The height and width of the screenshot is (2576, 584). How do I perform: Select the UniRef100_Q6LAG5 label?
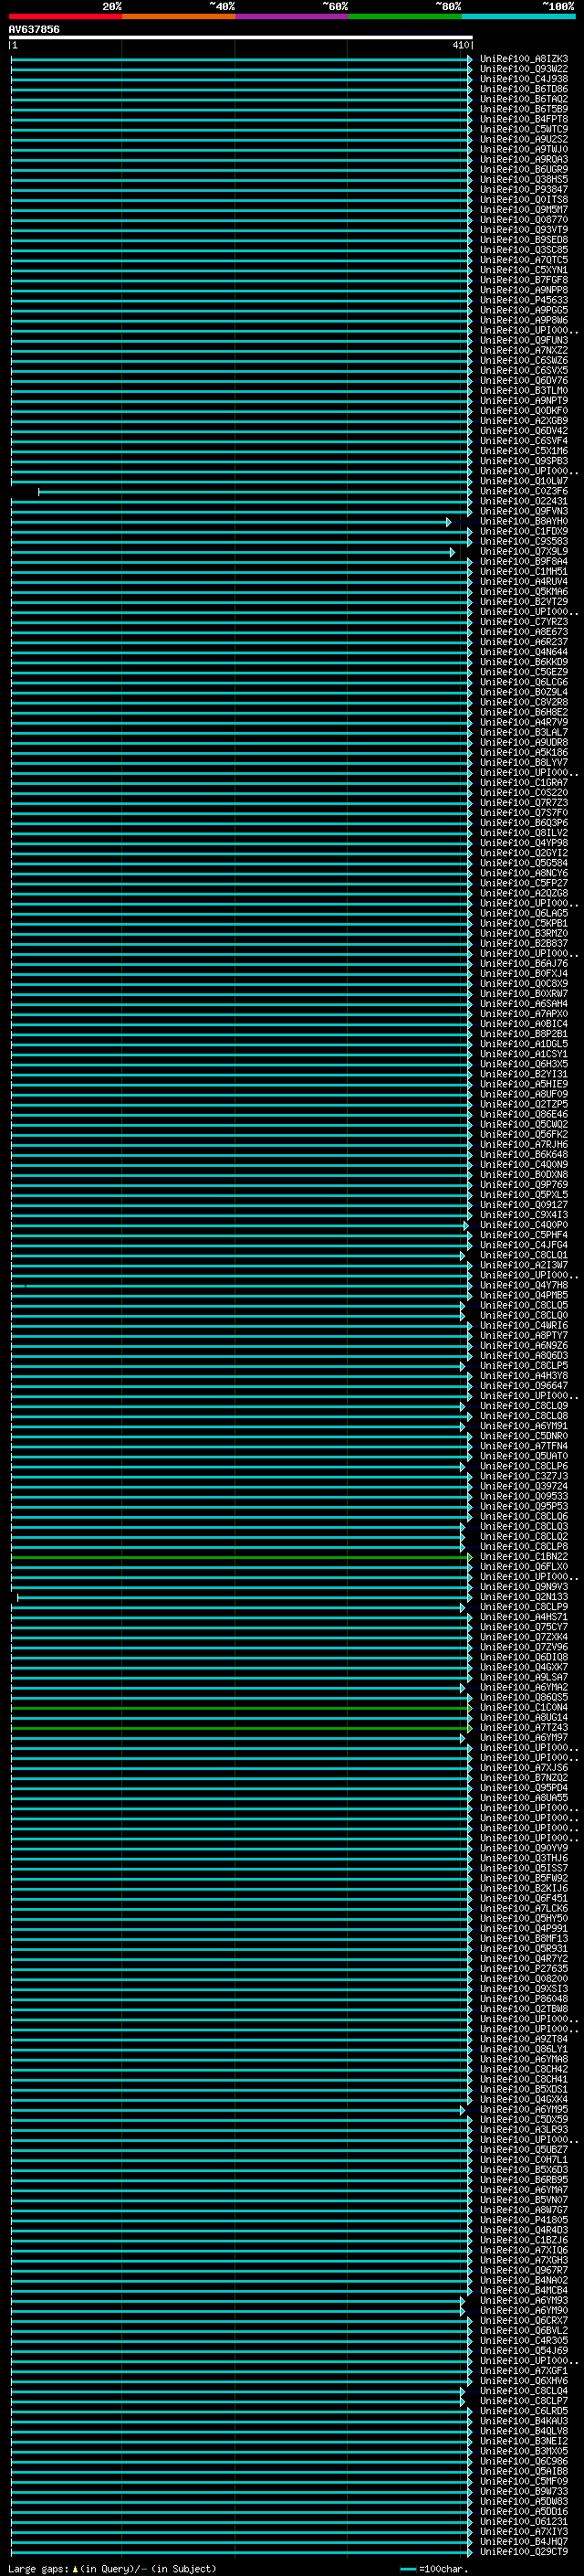[523, 914]
